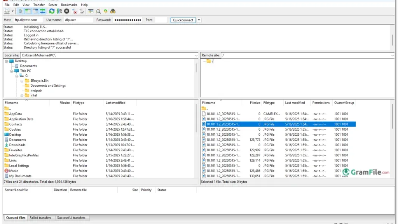Click the remote parent directory folder icon
398x224 pixels.
tap(204, 108)
